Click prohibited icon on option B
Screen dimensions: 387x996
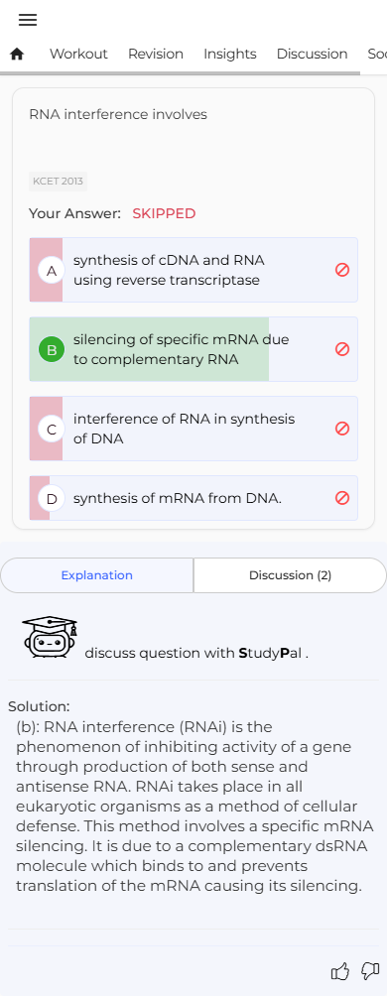coord(342,349)
